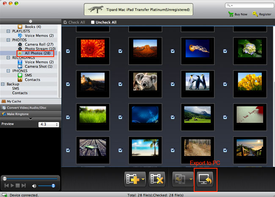Open the Make Ringtone panel
Image resolution: width=275 pixels, height=197 pixels.
click(30, 114)
